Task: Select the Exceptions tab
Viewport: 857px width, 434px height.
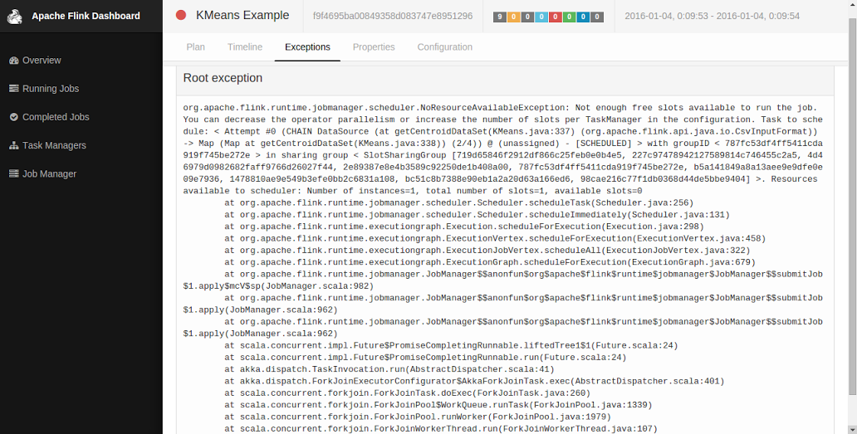Action: [308, 47]
